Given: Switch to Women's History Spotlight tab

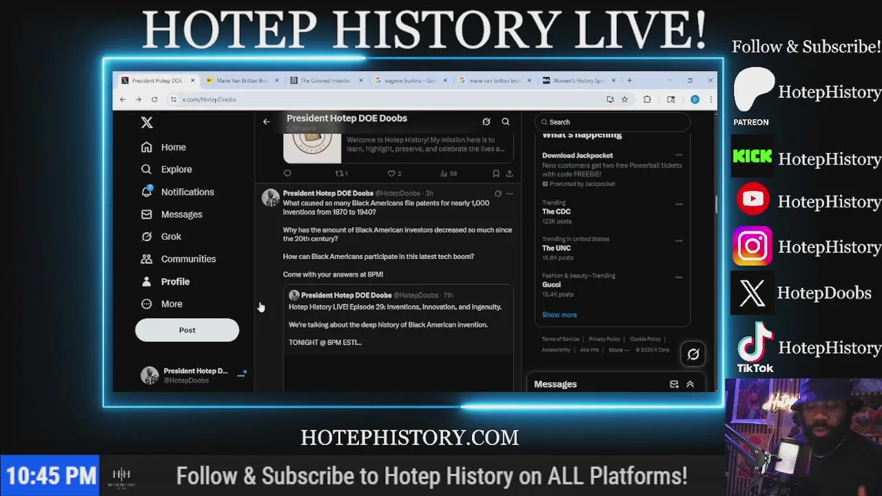Looking at the screenshot, I should [x=577, y=81].
